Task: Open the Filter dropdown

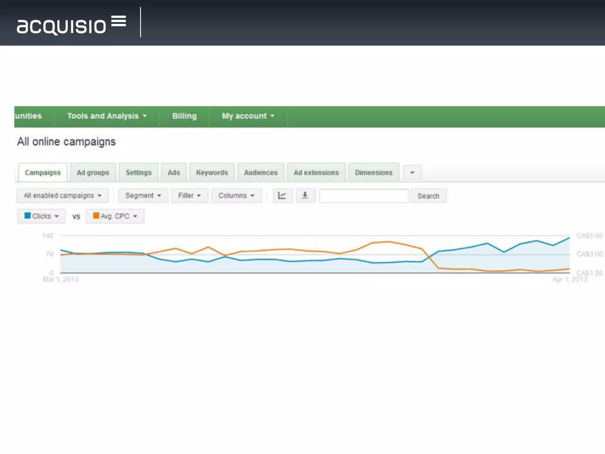Action: pos(189,196)
